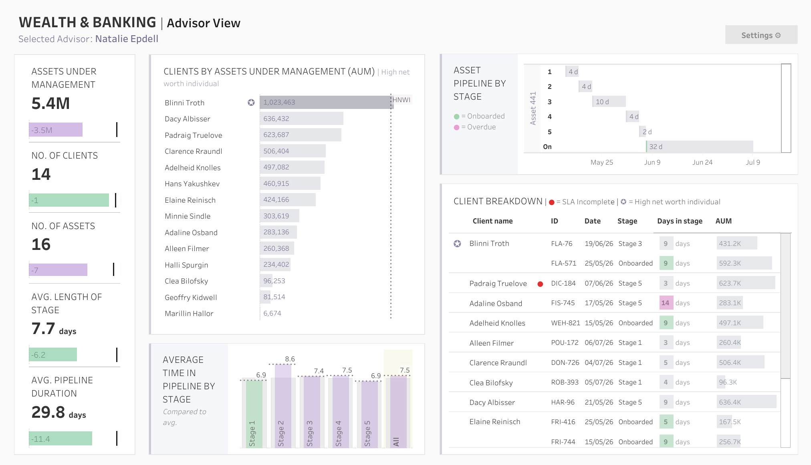Sort table by Days in stage header

coord(680,221)
